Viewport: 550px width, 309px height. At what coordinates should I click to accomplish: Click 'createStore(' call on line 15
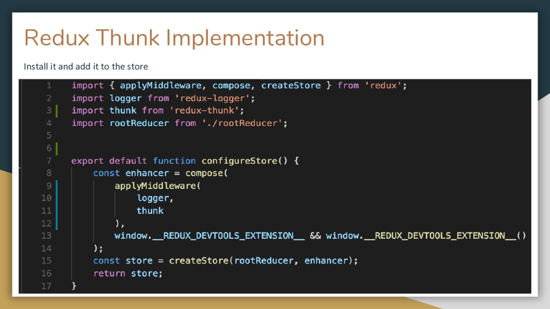point(201,261)
